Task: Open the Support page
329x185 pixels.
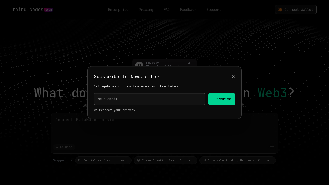Action: point(214,10)
